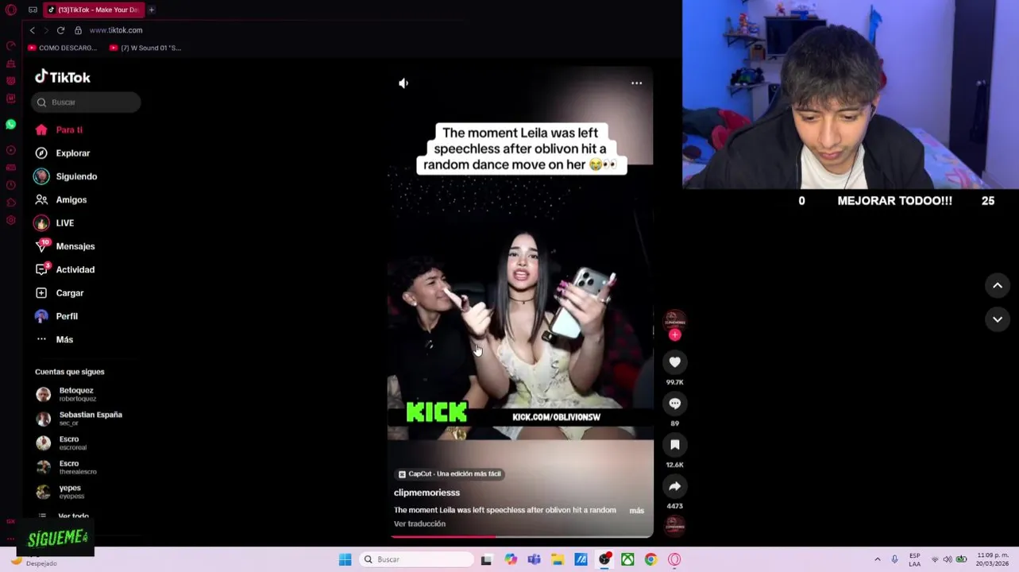Open the CapCut 'Una edición más fácil' tag
1019x572 pixels.
(x=450, y=473)
